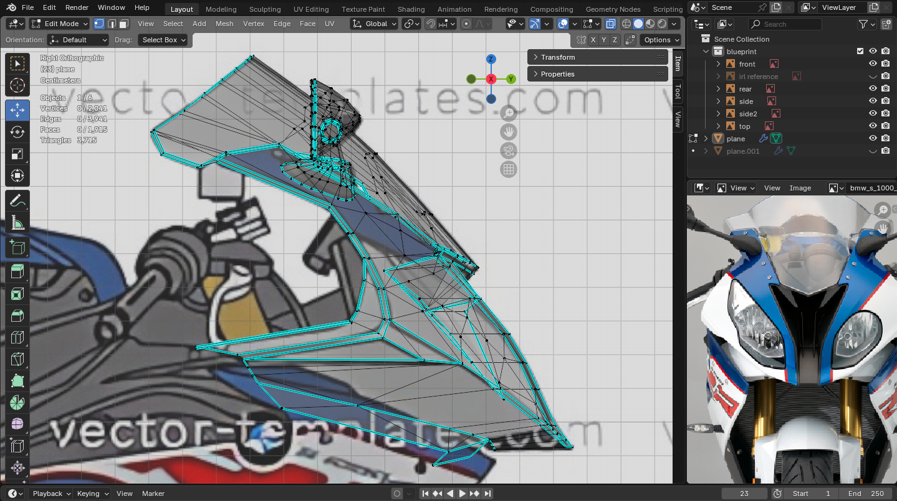Switch to edge select mode
Screen dimensions: 897x501
coord(112,24)
